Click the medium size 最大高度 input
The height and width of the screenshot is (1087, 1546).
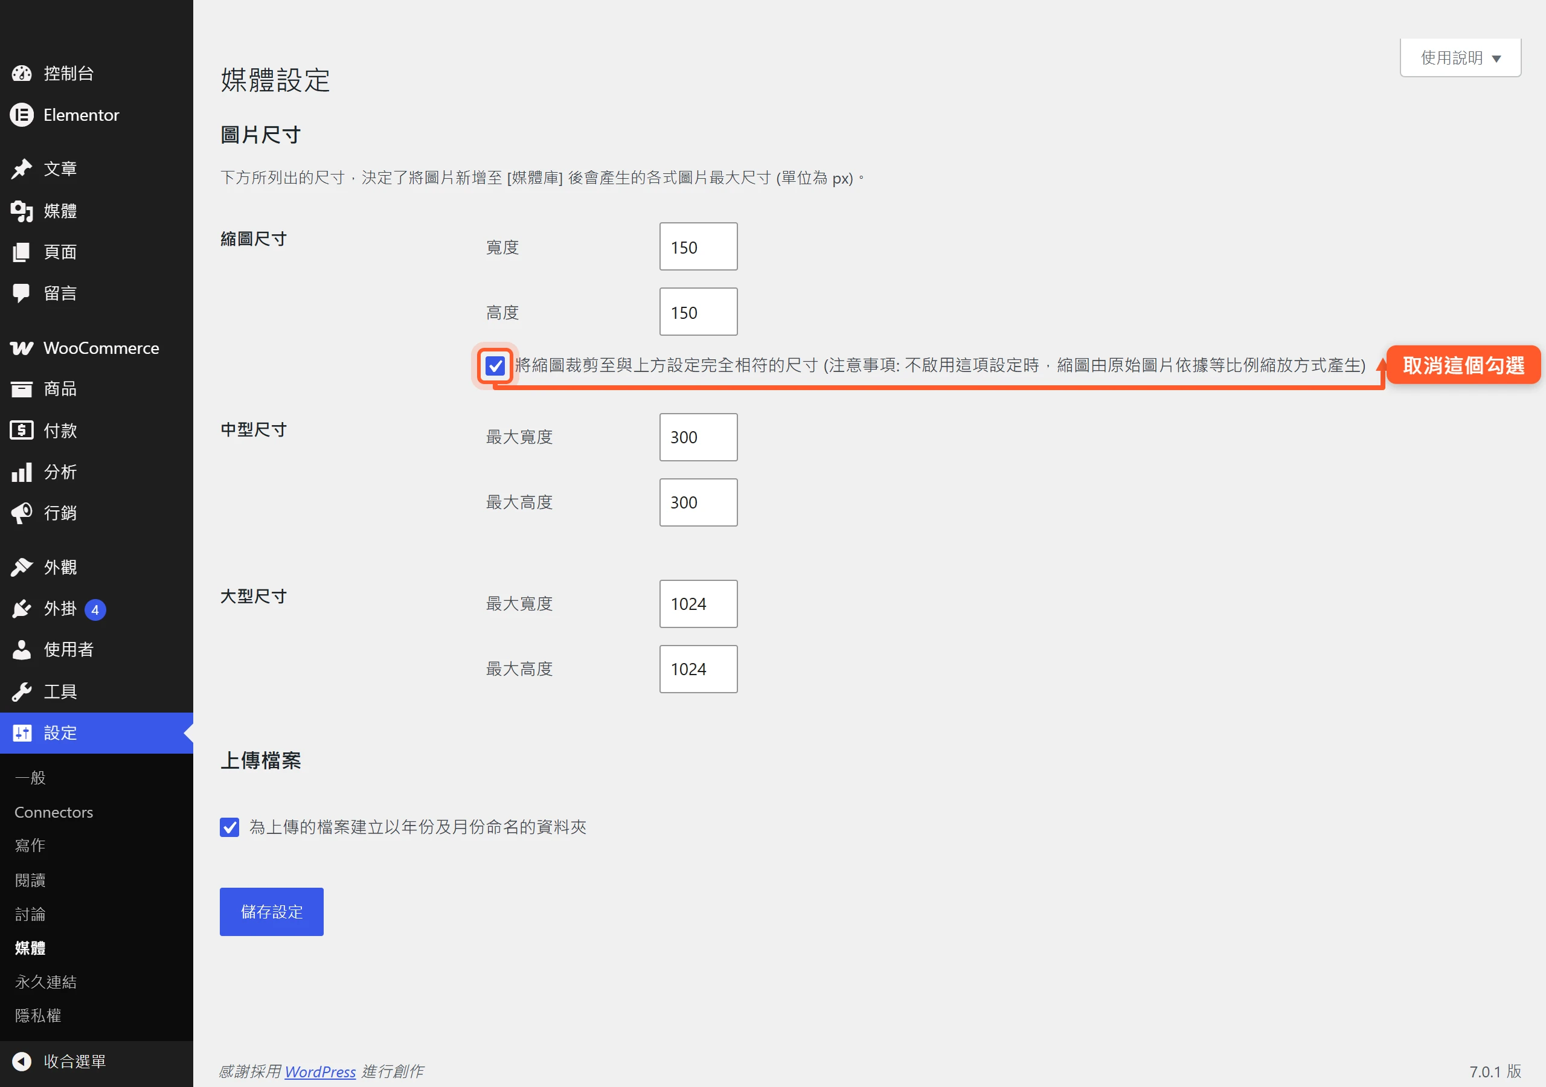point(698,502)
